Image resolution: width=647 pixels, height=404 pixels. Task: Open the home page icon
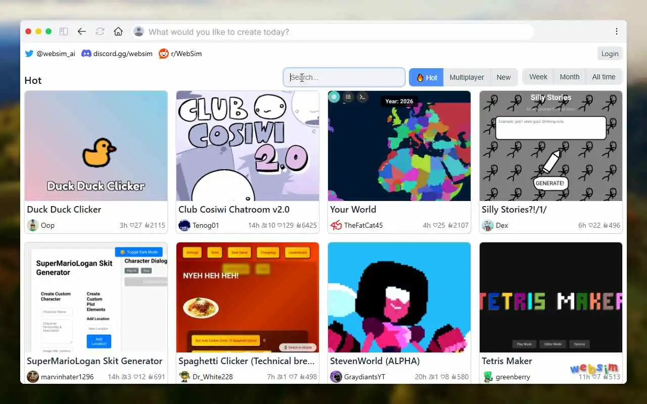pos(118,31)
